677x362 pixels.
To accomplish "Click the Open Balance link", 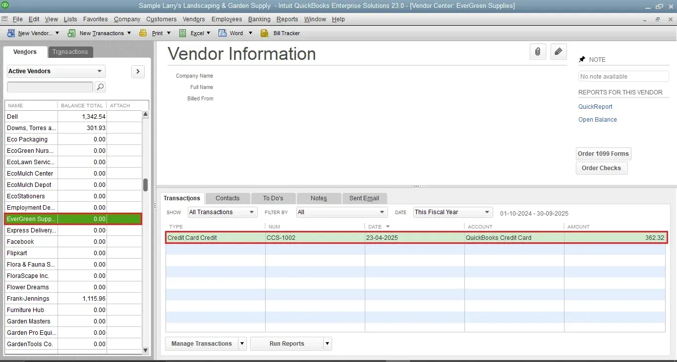I will coord(598,120).
